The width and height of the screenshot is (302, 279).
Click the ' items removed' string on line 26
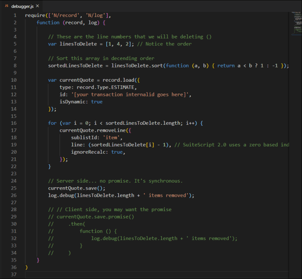tap(165, 195)
